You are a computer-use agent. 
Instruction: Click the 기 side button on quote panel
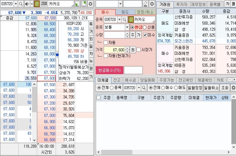(x=91, y=77)
